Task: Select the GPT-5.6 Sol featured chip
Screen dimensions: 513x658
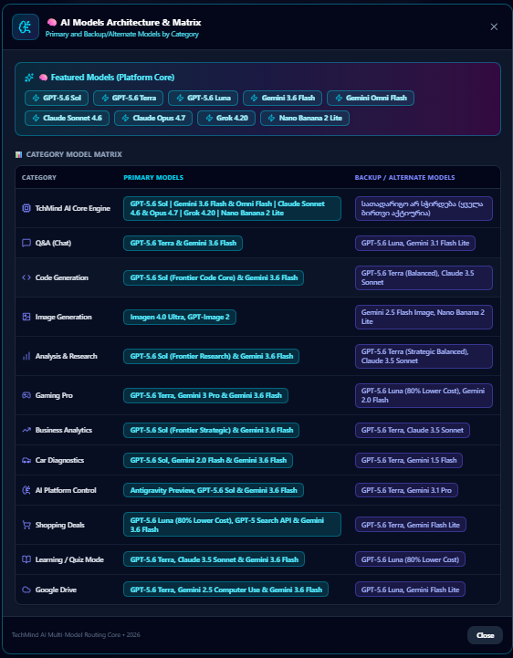Action: 57,98
